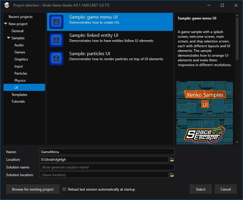Toggle Reload last session automatically checkbox
Screen dimensions: 243x200
(64, 189)
